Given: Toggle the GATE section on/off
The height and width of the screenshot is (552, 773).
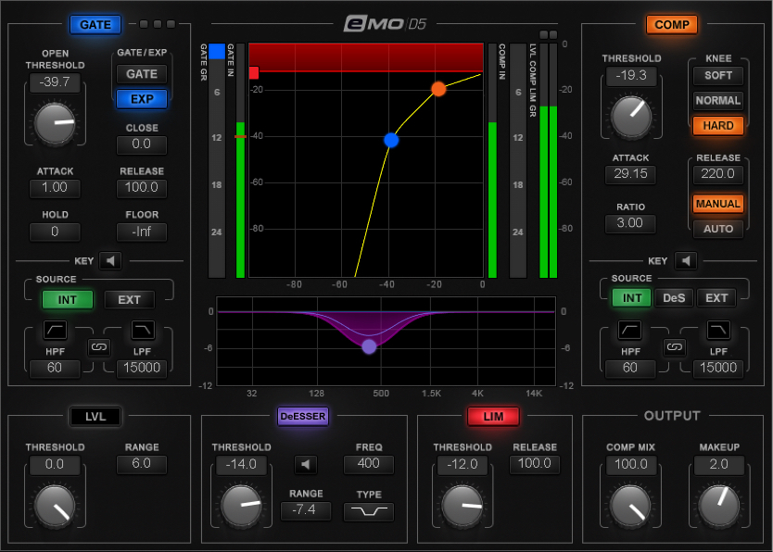Looking at the screenshot, I should (x=95, y=25).
